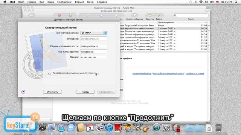Viewport: 241px width, 135px height.
Task: Open the Справка menu
Action: (102, 2)
